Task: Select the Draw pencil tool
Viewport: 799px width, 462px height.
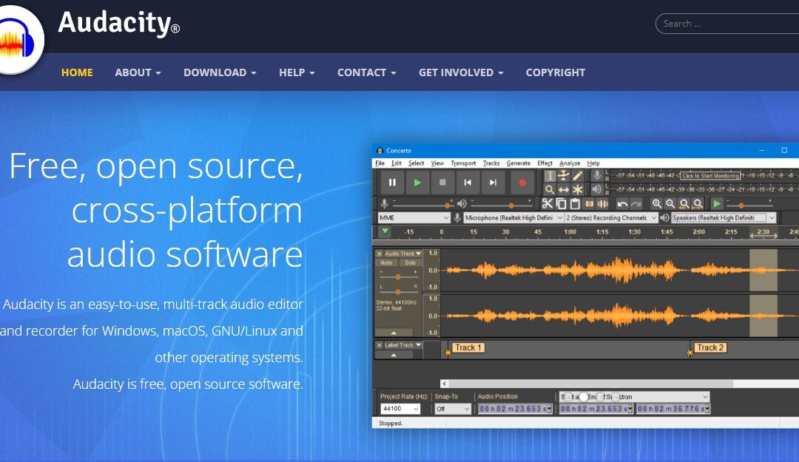Action: [x=577, y=176]
